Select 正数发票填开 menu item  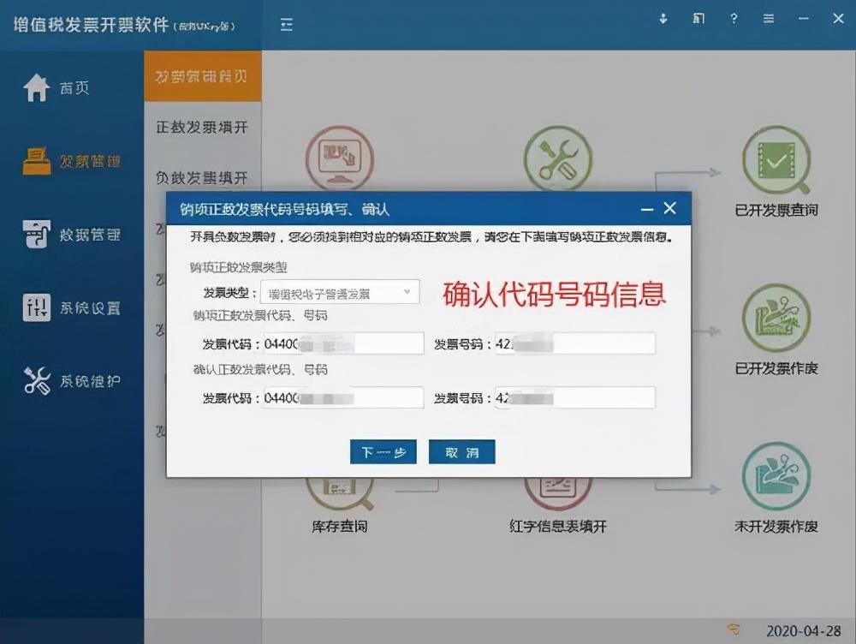tap(202, 127)
